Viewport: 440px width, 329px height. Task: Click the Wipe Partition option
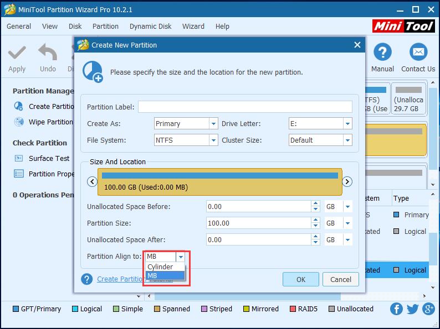tap(51, 122)
